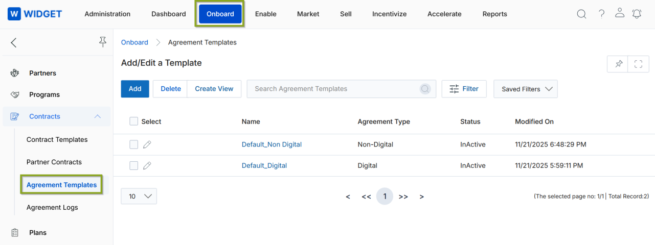This screenshot has width=655, height=245.
Task: Open the Market menu
Action: (308, 14)
